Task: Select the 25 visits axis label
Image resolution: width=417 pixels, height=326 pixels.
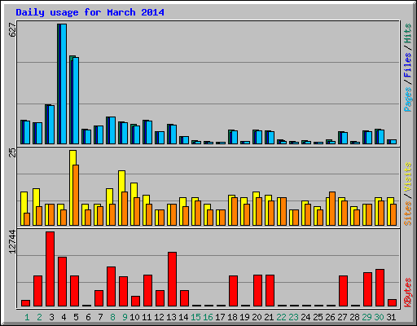Action: point(12,153)
